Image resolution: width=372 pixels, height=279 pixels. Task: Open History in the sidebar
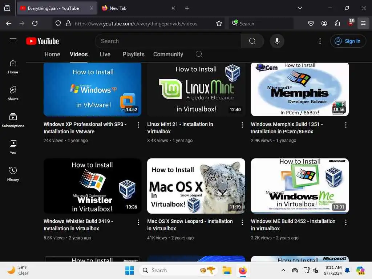pyautogui.click(x=13, y=174)
